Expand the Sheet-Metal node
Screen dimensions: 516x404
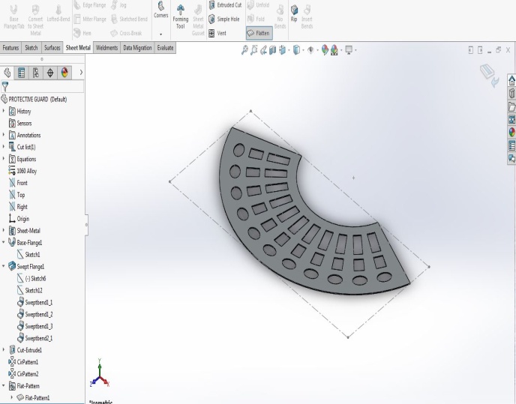pos(4,231)
